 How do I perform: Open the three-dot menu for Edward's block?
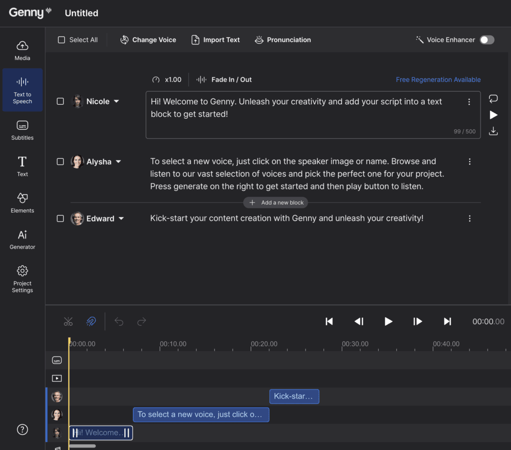point(470,219)
